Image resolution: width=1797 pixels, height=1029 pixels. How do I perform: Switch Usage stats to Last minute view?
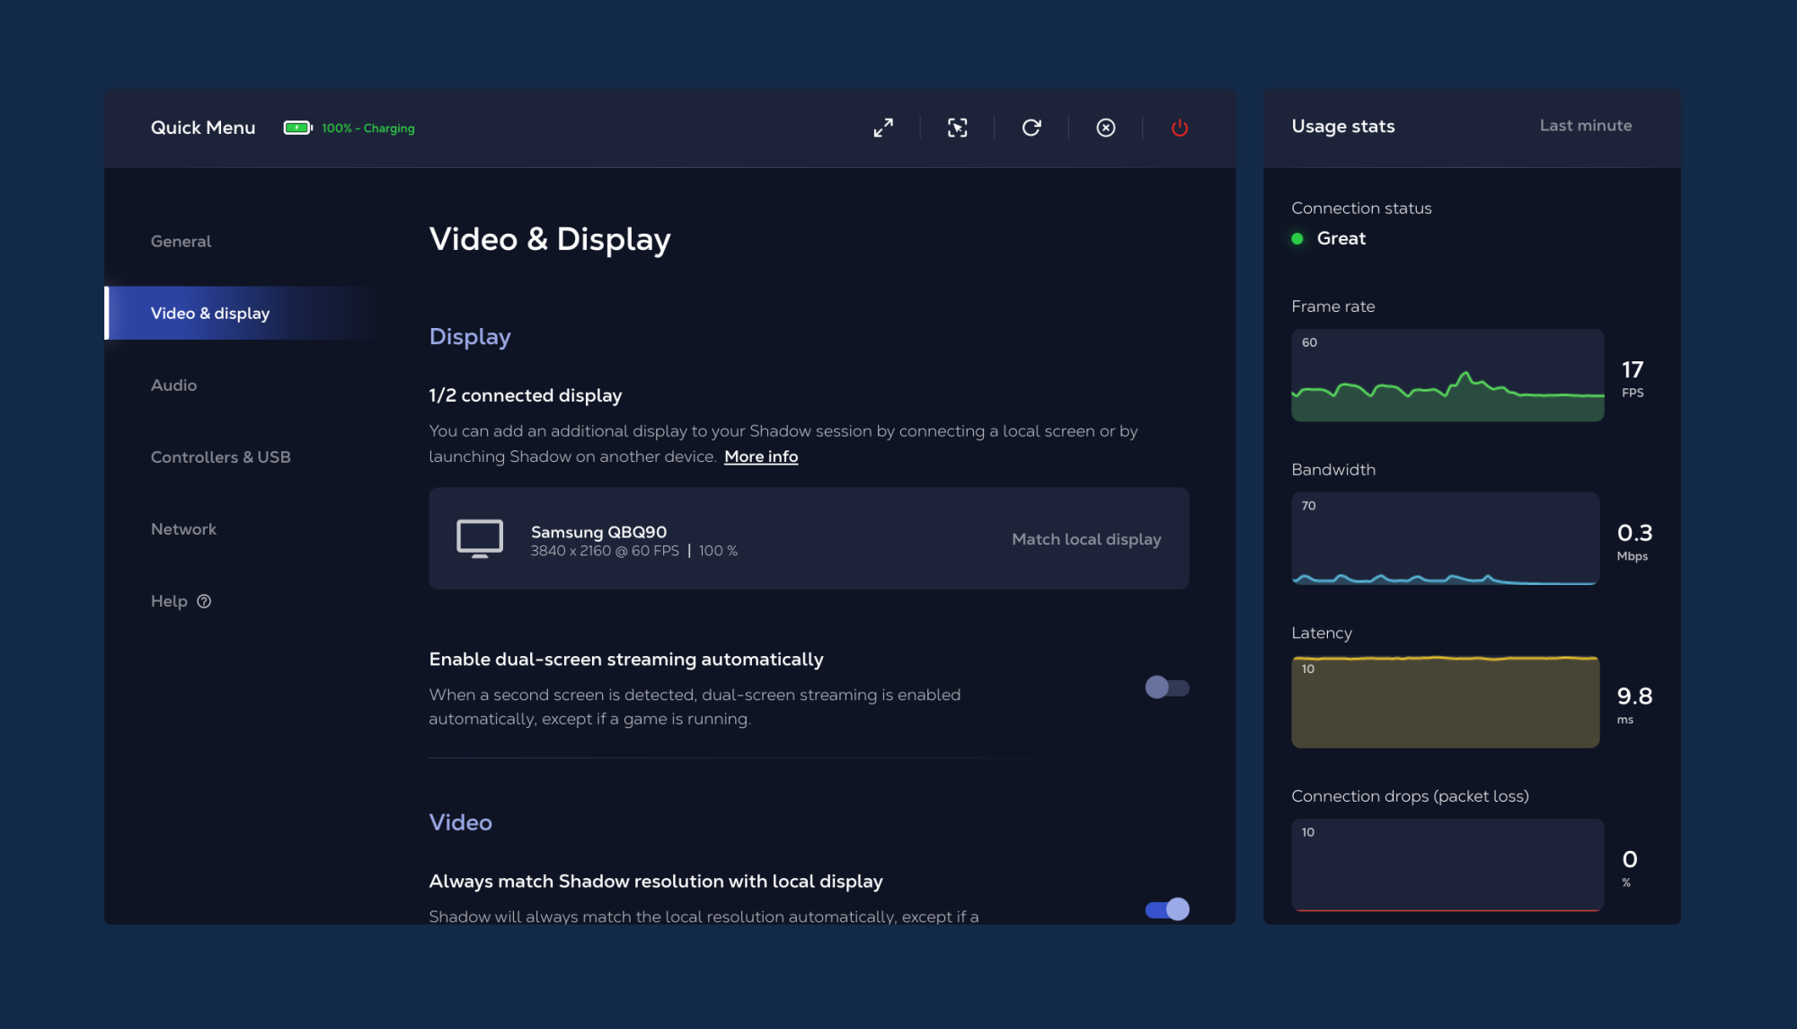[1585, 127]
